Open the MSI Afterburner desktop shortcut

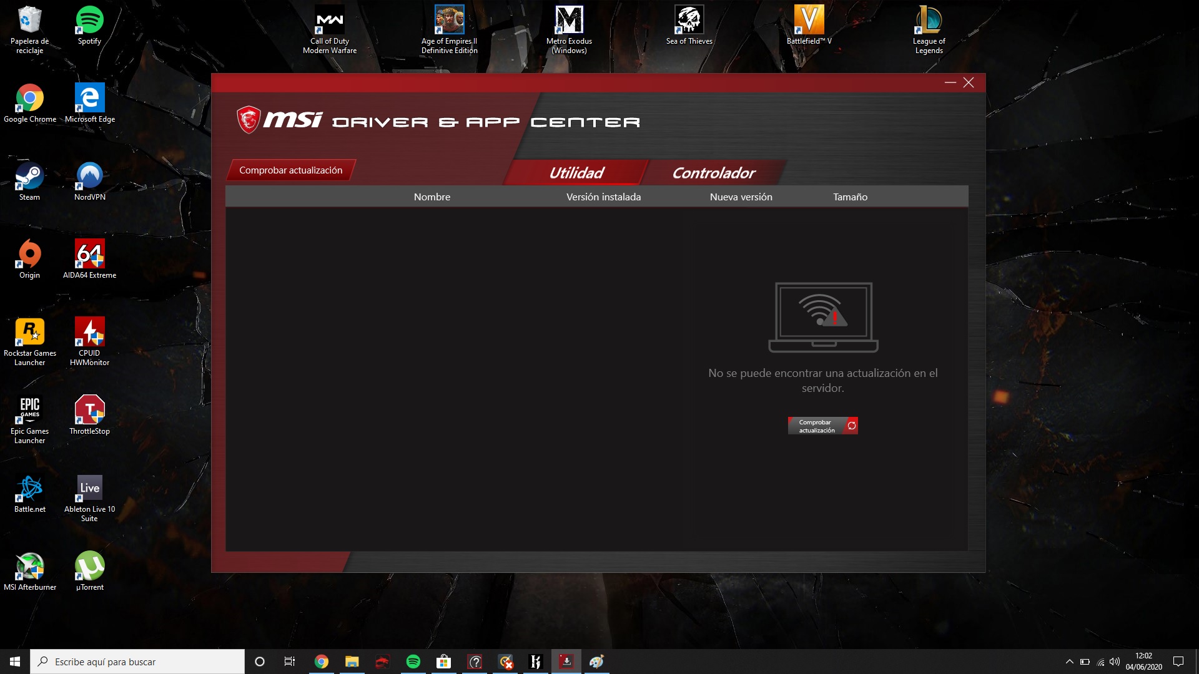pyautogui.click(x=29, y=572)
